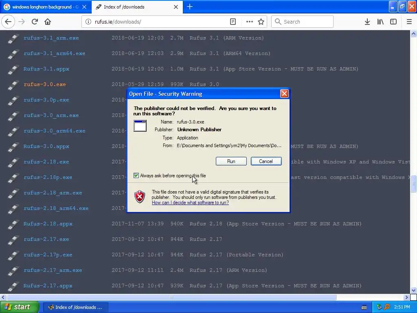Download rufus-2.17.exe link
Image resolution: width=417 pixels, height=313 pixels.
click(46, 239)
